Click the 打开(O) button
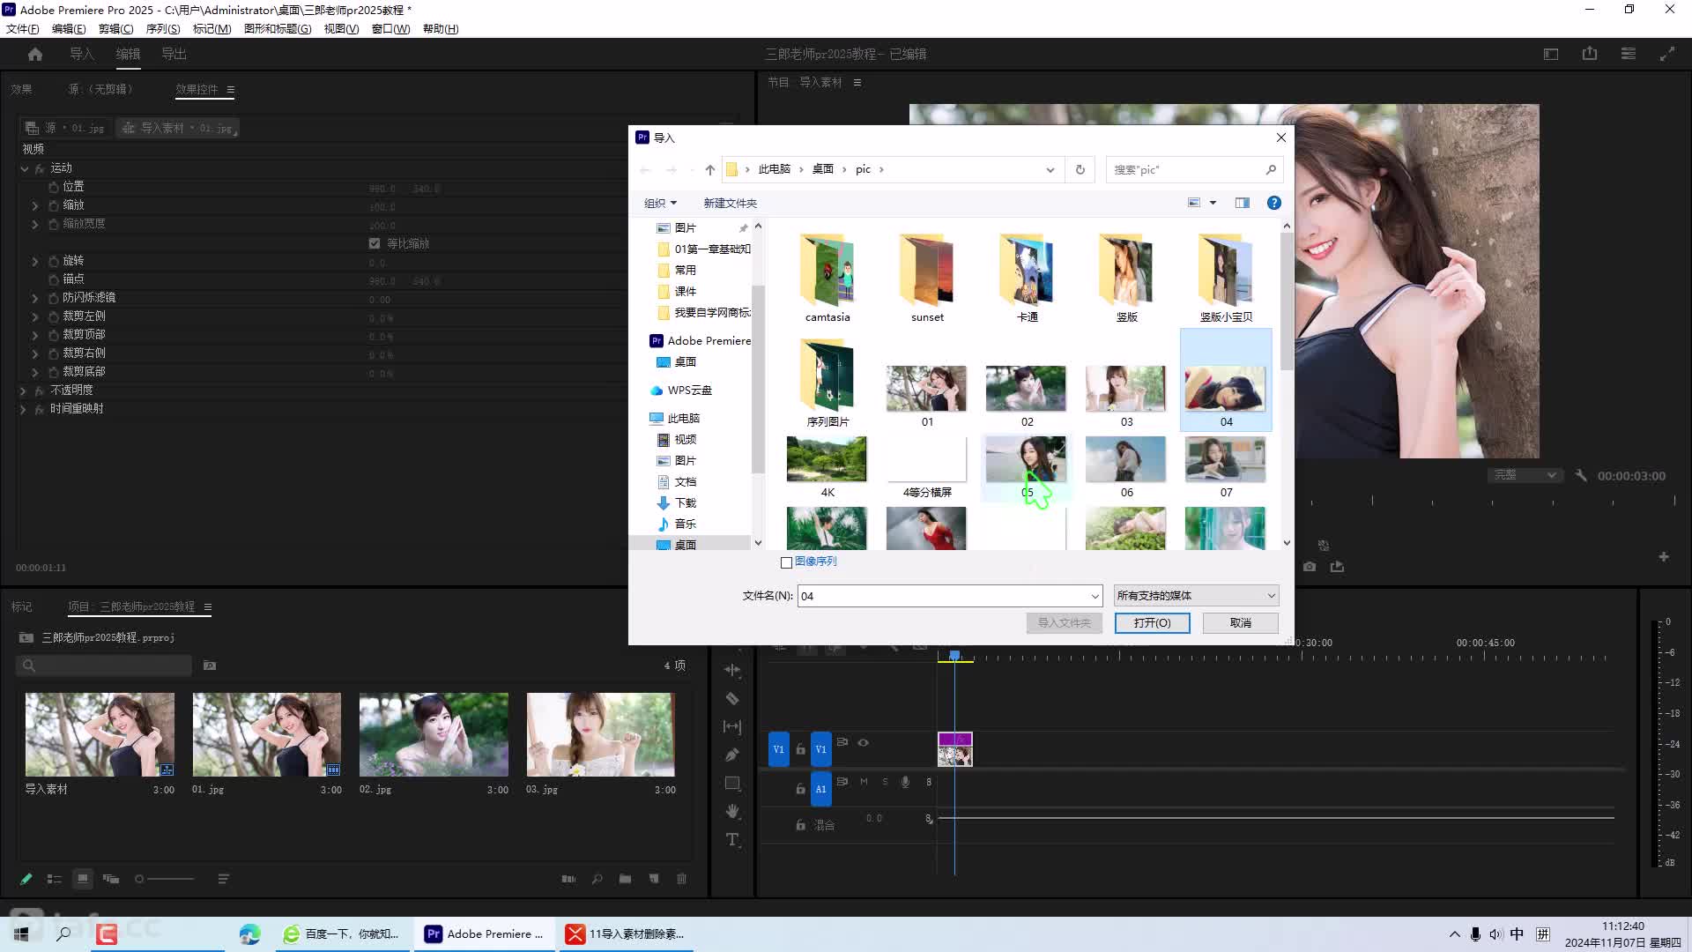This screenshot has width=1692, height=952. click(x=1152, y=622)
